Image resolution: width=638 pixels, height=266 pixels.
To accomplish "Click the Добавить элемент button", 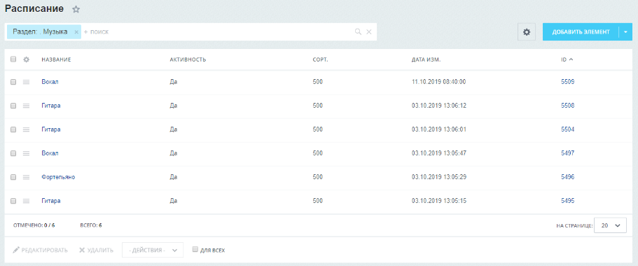I will click(581, 31).
